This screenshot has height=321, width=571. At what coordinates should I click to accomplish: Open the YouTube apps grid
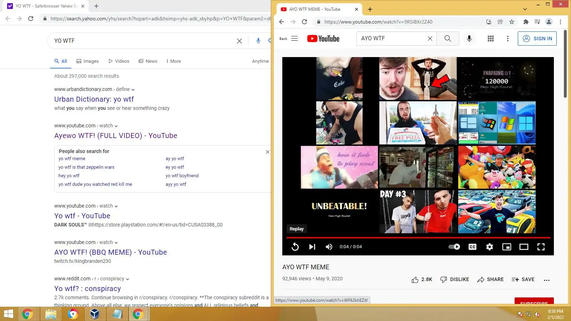tap(491, 39)
